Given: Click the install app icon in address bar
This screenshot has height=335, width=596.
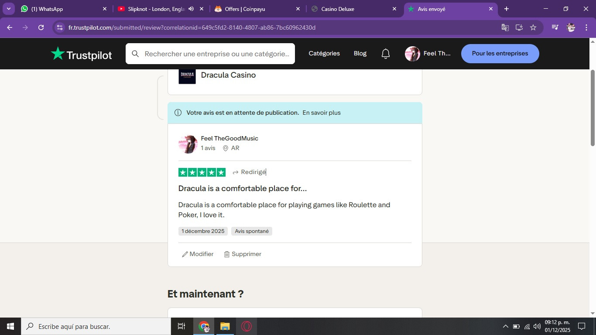Looking at the screenshot, I should tap(519, 27).
